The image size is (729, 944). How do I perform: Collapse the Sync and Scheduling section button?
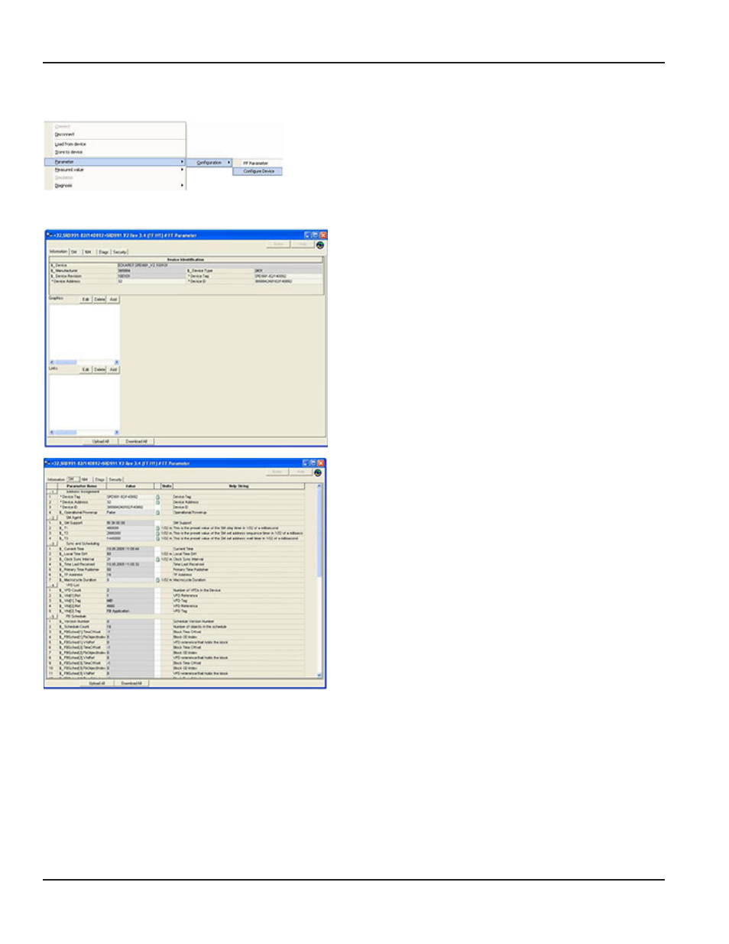click(x=53, y=543)
